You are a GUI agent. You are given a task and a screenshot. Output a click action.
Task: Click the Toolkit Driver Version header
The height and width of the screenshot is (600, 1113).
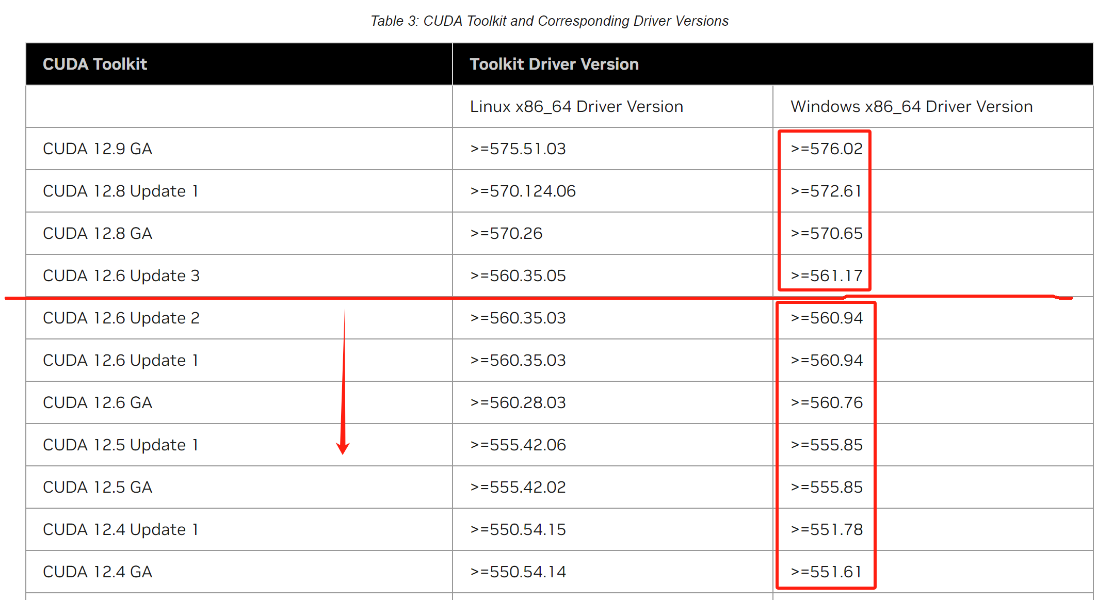554,64
